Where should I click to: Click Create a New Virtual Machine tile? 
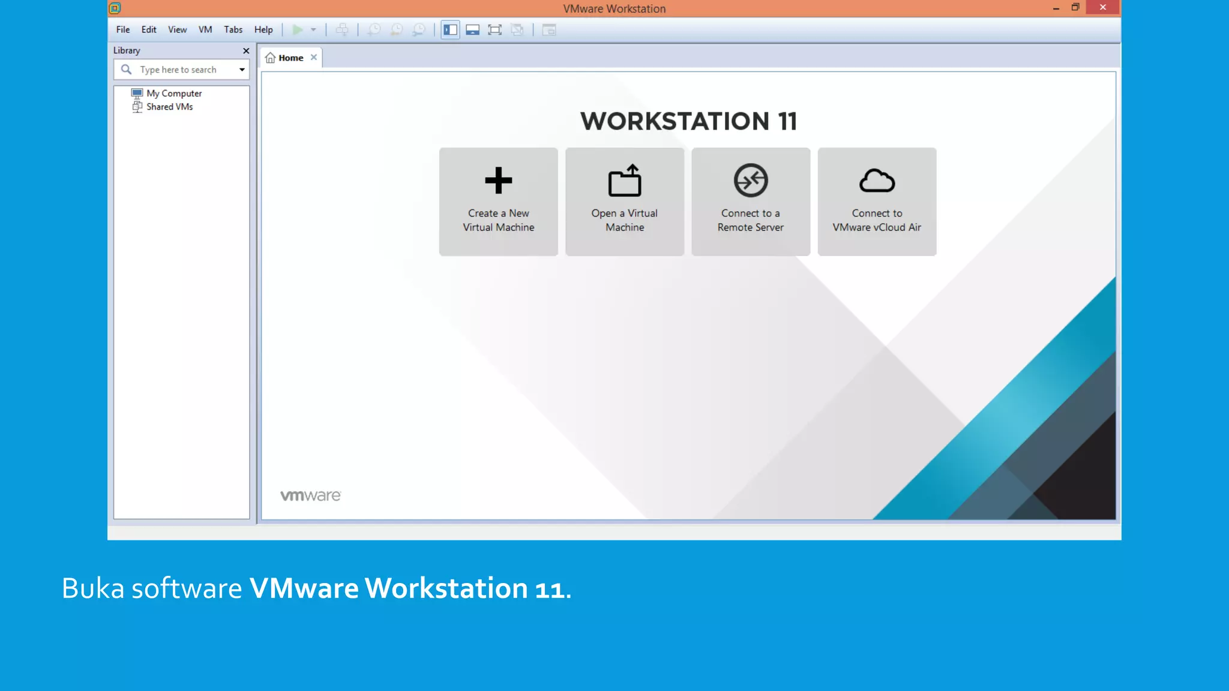pos(498,202)
